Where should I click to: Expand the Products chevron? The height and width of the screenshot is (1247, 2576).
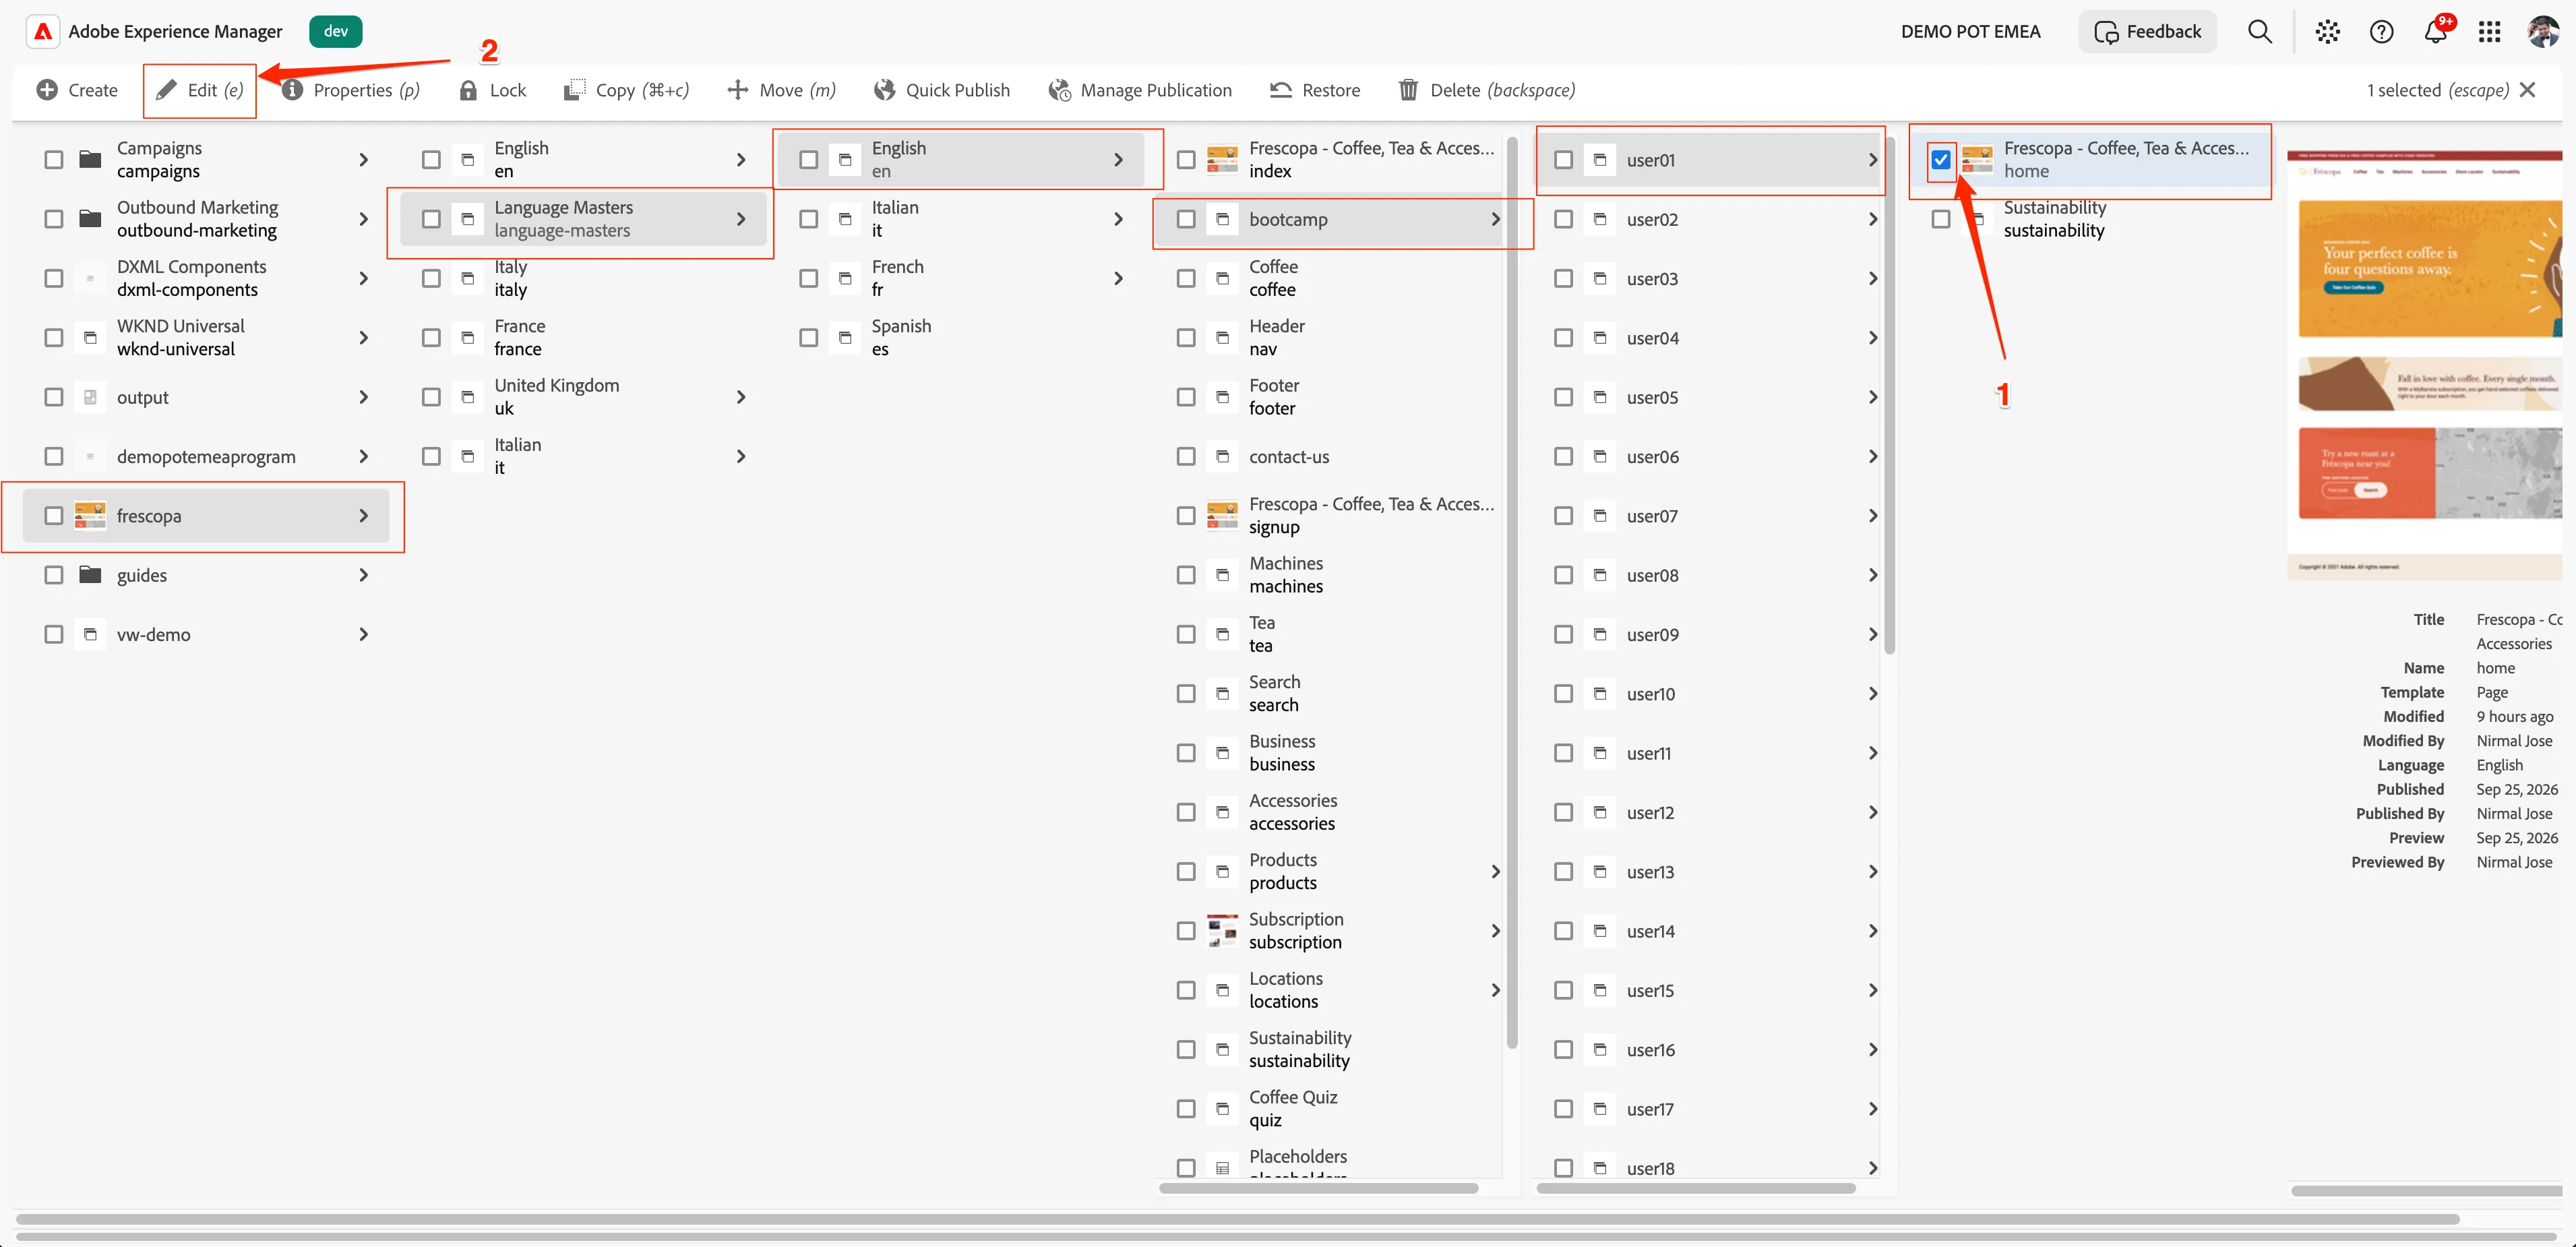pyautogui.click(x=1495, y=871)
